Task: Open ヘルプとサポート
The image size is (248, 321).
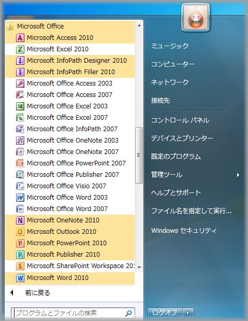Action: coord(176,192)
